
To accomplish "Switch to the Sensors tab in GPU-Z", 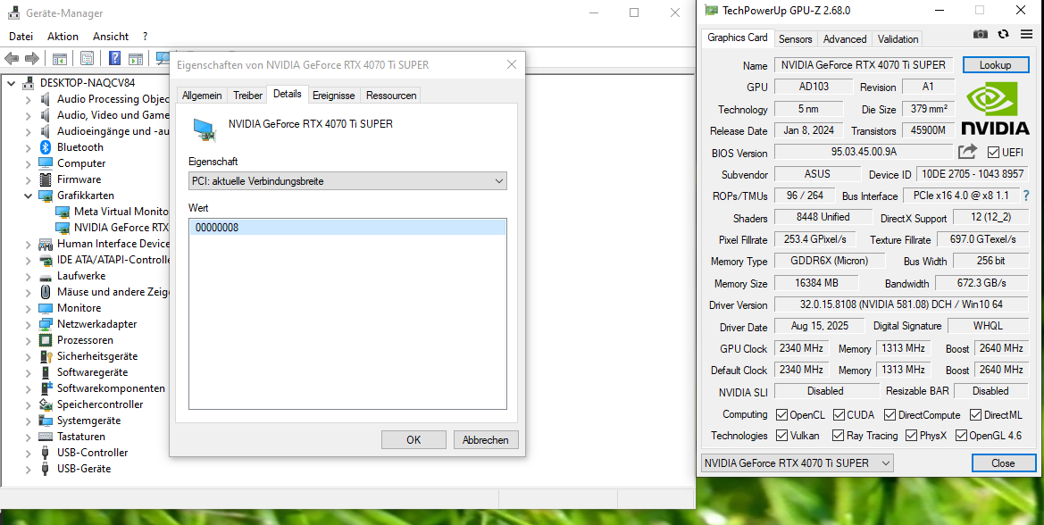I will point(795,38).
